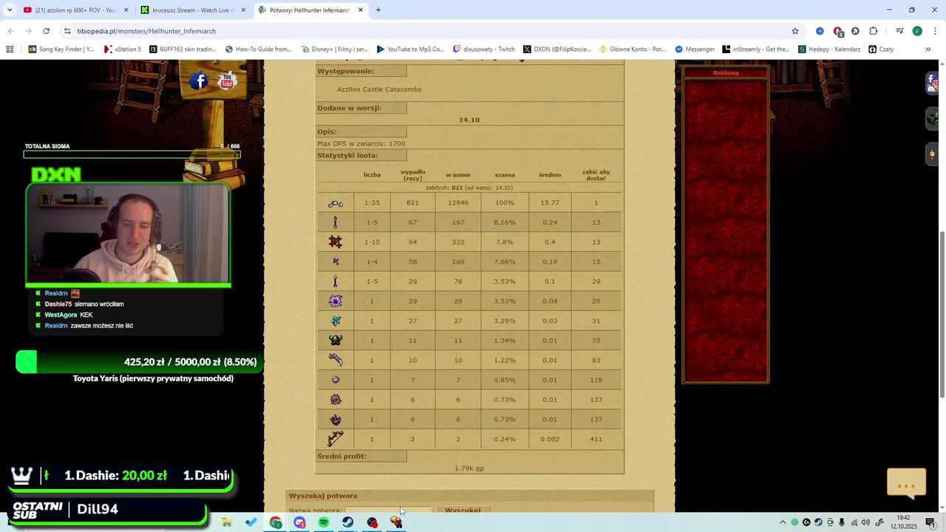Open the dixusowaty - Twitch bookmark

coord(484,50)
